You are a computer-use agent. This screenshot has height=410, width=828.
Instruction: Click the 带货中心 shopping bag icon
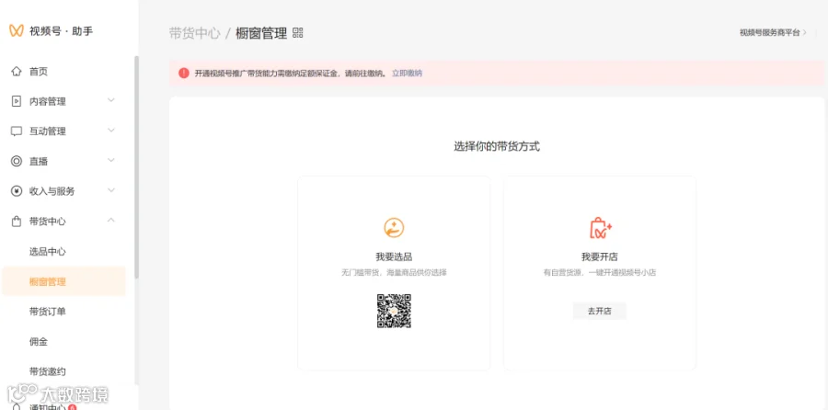[17, 222]
